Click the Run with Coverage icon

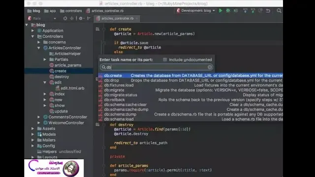pyautogui.click(x=236, y=11)
